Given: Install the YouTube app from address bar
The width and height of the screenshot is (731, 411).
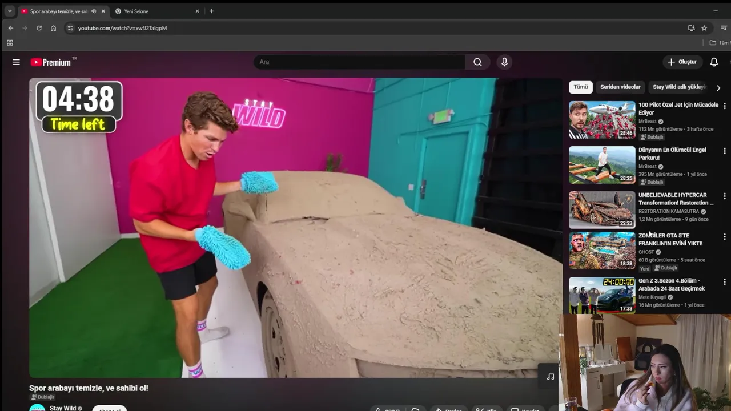Looking at the screenshot, I should [x=691, y=28].
